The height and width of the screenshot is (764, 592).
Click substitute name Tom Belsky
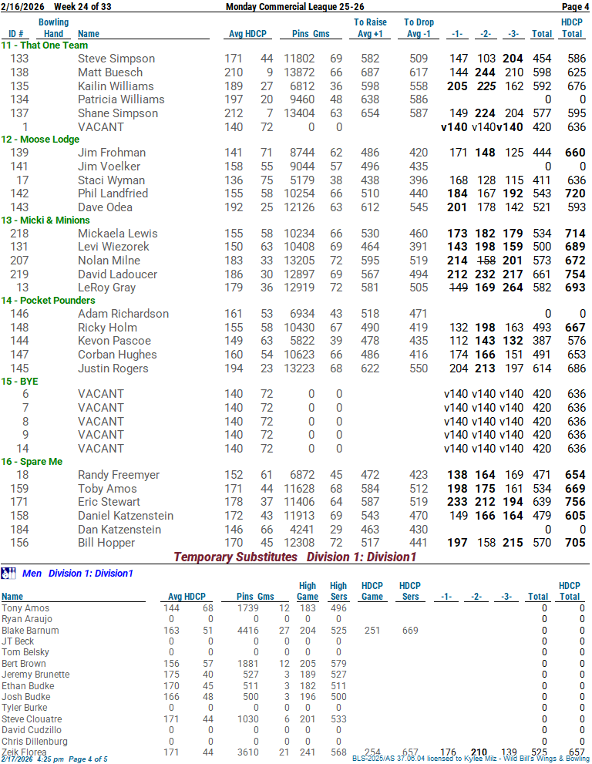pyautogui.click(x=25, y=652)
